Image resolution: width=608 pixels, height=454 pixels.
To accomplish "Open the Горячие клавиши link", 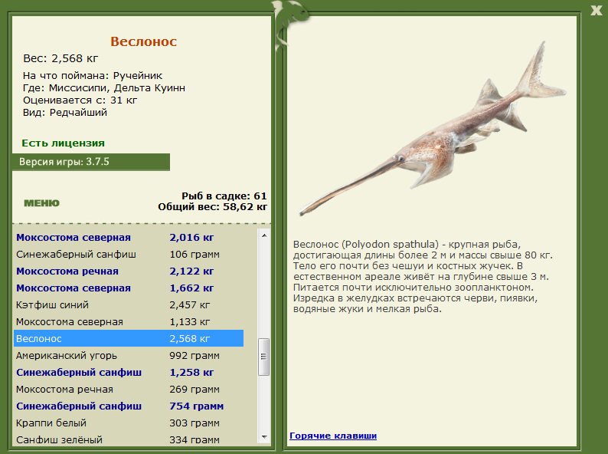I will coord(333,436).
